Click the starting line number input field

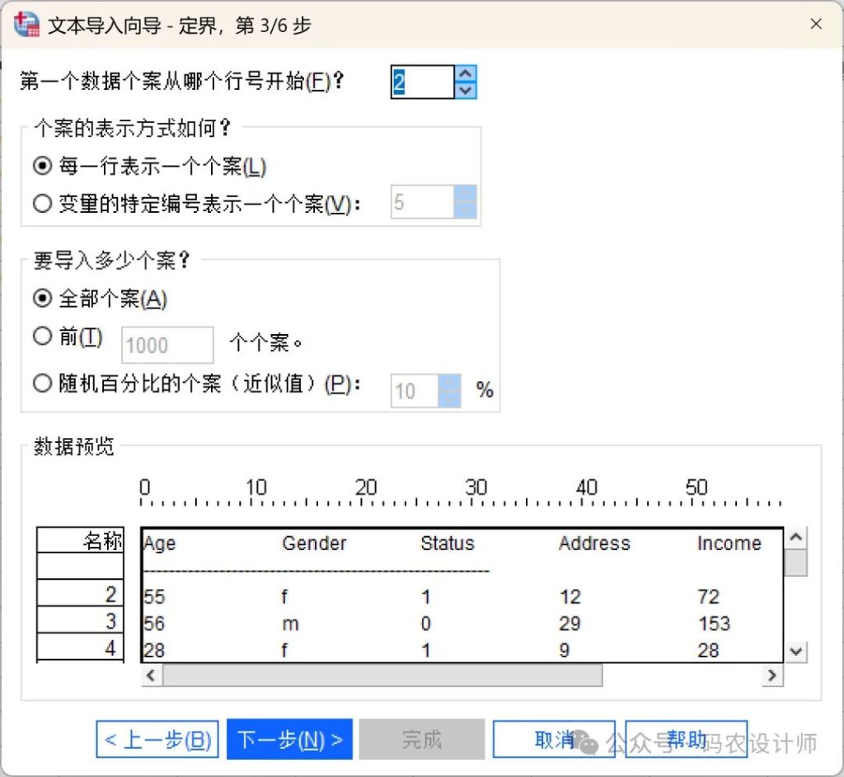click(422, 82)
